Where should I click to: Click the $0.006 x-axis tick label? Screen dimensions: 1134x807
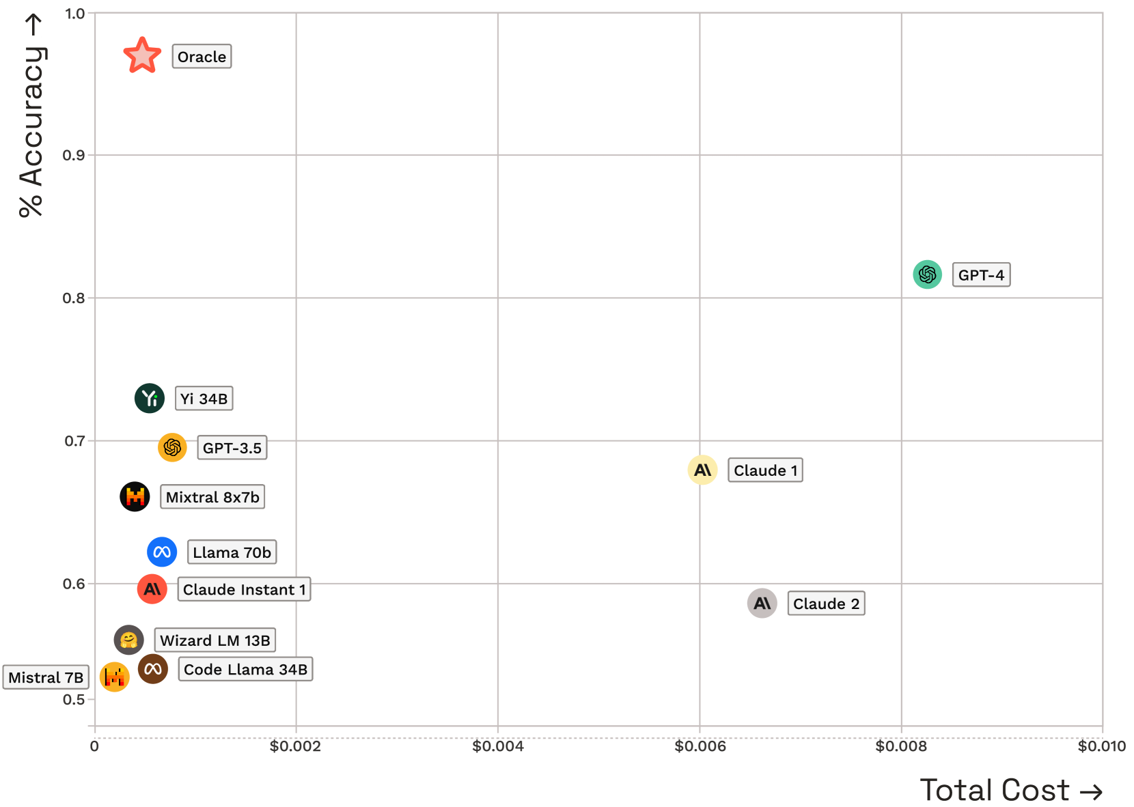tap(700, 746)
